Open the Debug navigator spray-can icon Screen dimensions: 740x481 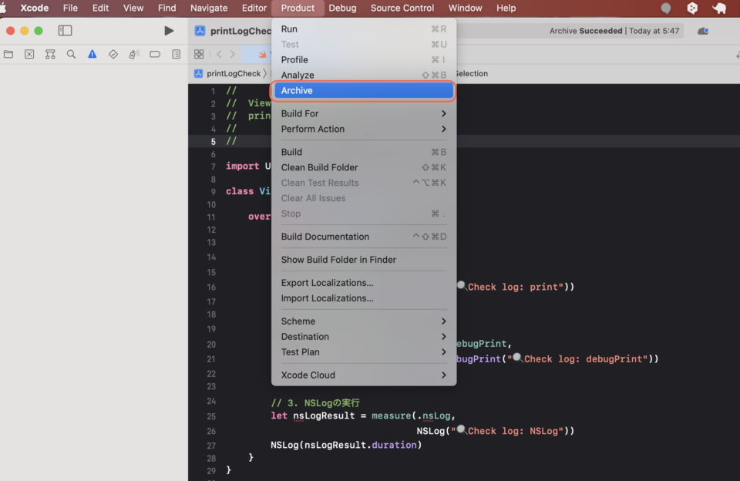point(136,54)
